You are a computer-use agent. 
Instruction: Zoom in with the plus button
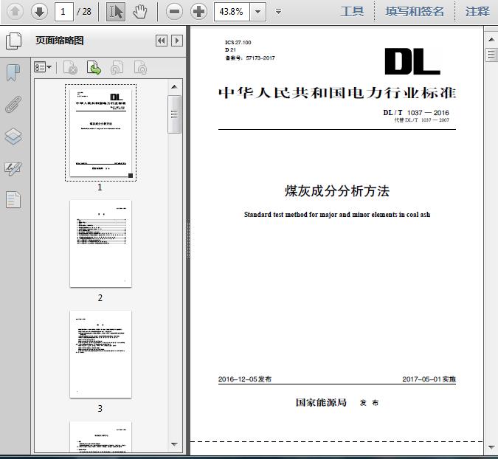pos(198,12)
